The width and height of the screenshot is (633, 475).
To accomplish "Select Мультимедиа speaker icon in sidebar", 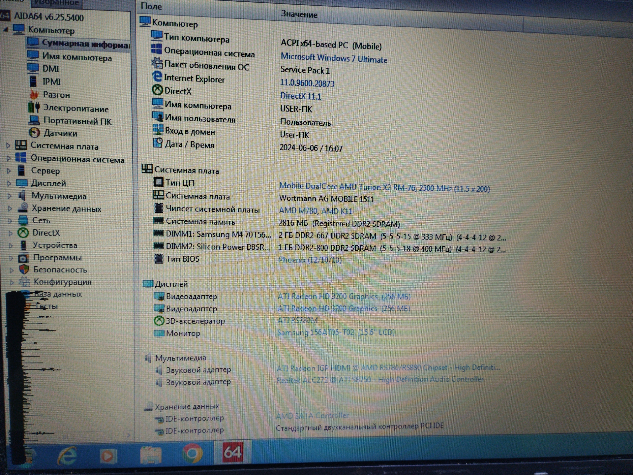I will click(x=22, y=195).
